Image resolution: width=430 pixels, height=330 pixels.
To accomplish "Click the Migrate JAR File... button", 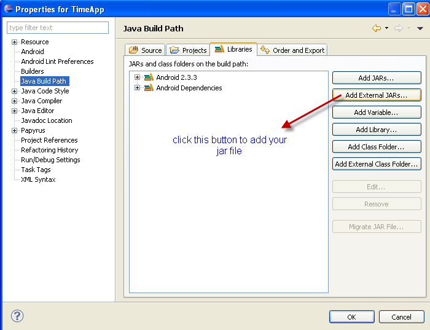I will 377,227.
